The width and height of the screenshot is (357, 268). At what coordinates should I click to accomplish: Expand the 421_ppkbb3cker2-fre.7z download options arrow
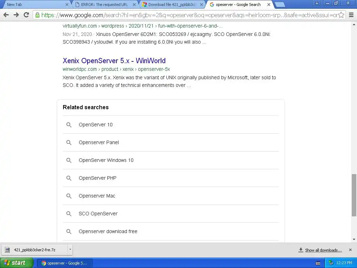(x=70, y=250)
